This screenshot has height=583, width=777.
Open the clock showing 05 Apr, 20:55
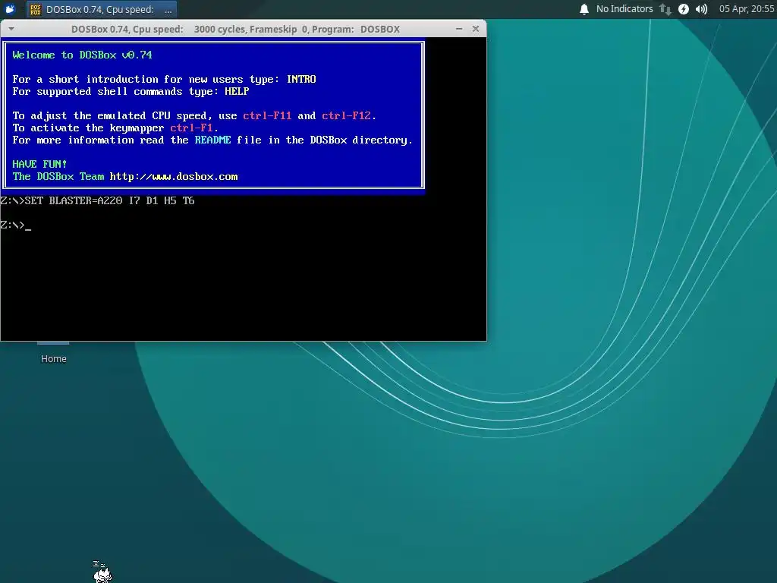(x=747, y=9)
